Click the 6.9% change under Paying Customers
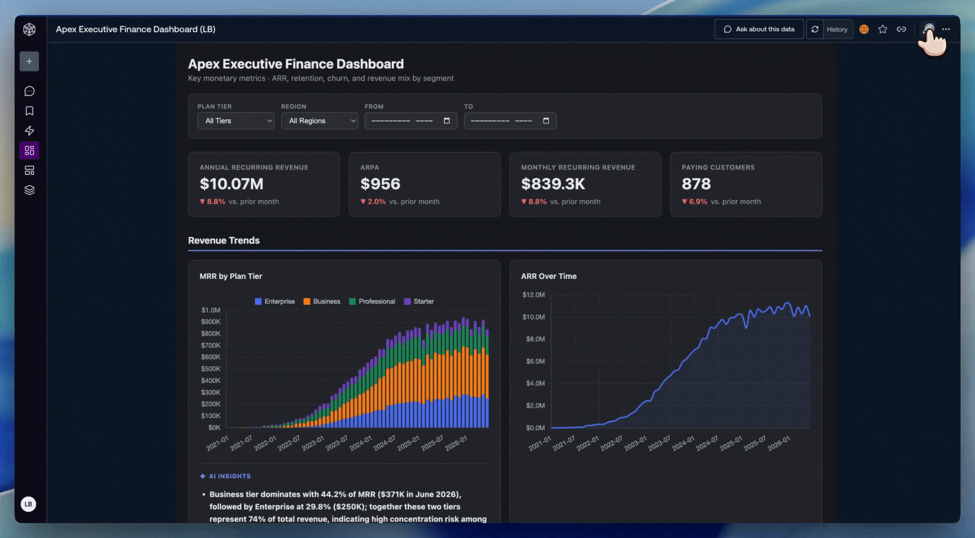 (x=695, y=202)
